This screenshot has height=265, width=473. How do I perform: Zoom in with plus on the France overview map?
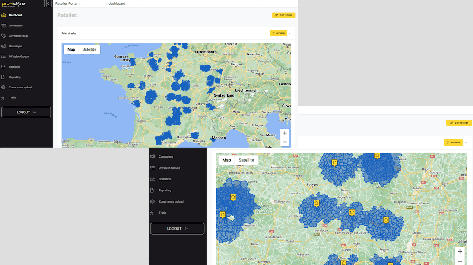click(x=285, y=133)
